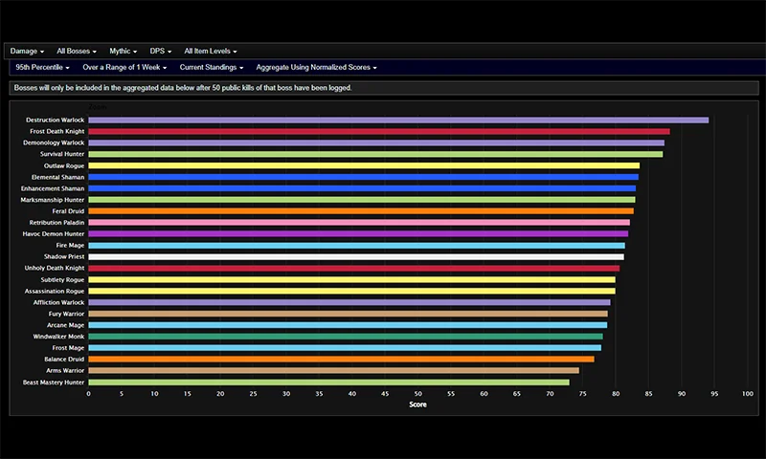Click the Havoc Demon Hunter purple bar
766x459 pixels.
(x=358, y=233)
